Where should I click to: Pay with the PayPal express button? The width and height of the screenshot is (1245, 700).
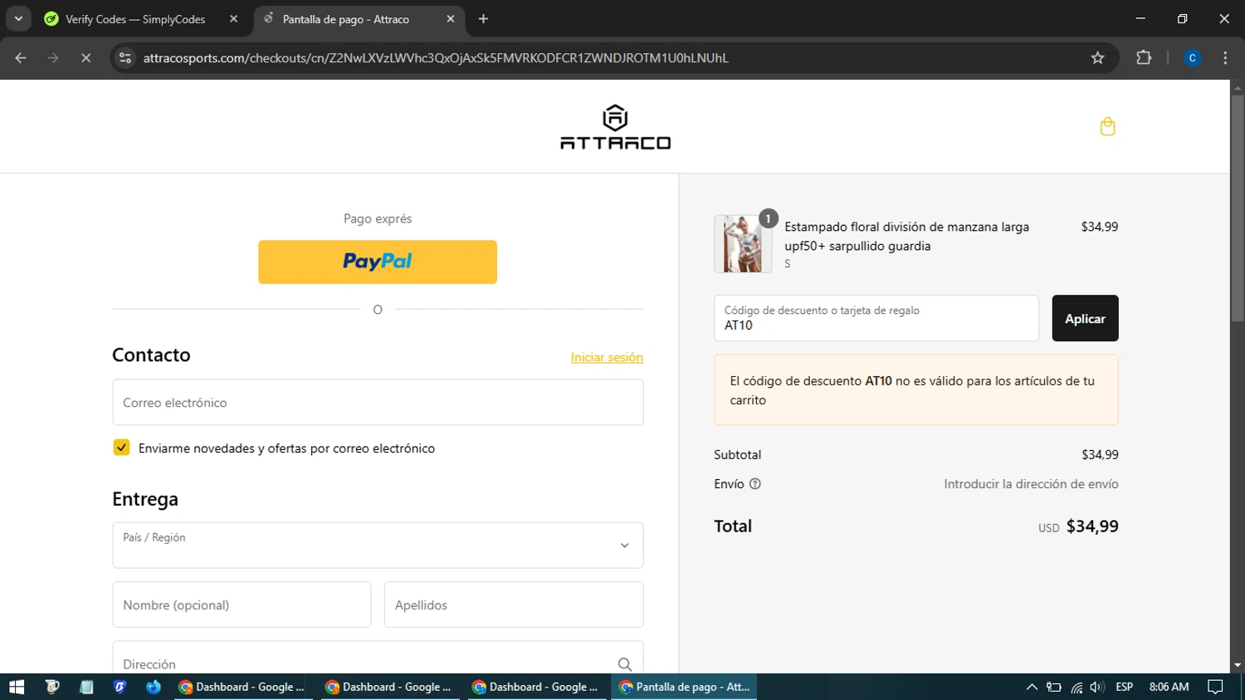tap(378, 262)
